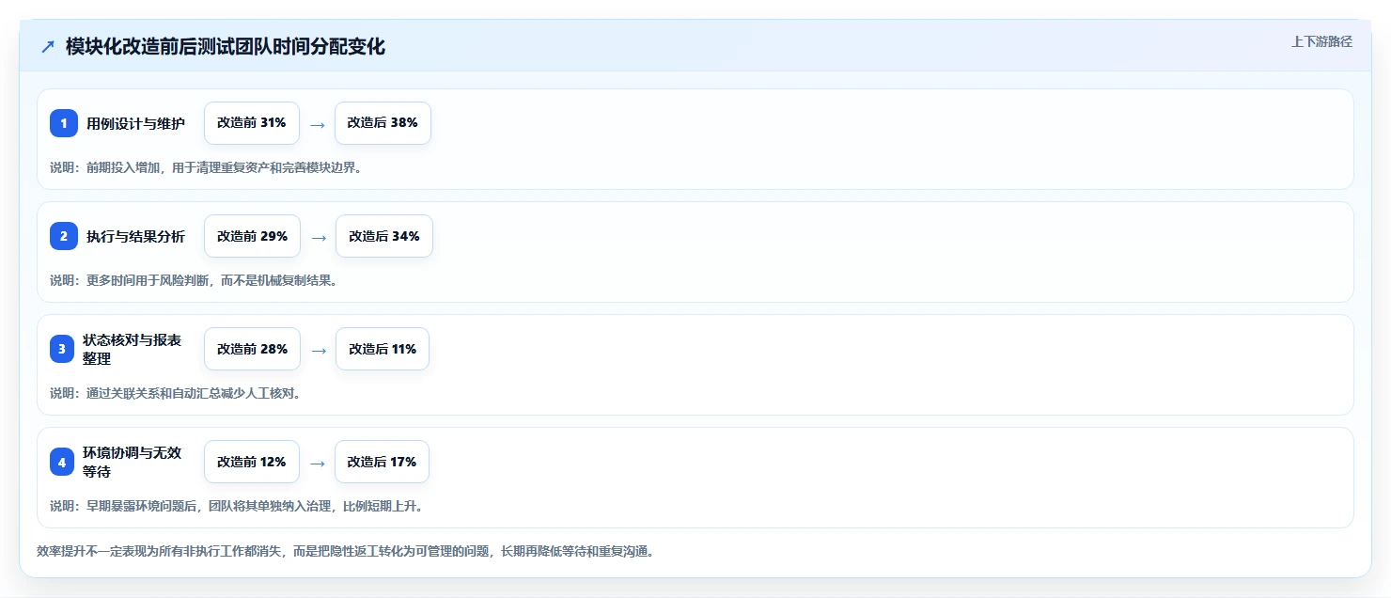Image resolution: width=1391 pixels, height=598 pixels.
Task: Click the footer summary starting with 效率提升不一定
Action: pyautogui.click(x=345, y=551)
